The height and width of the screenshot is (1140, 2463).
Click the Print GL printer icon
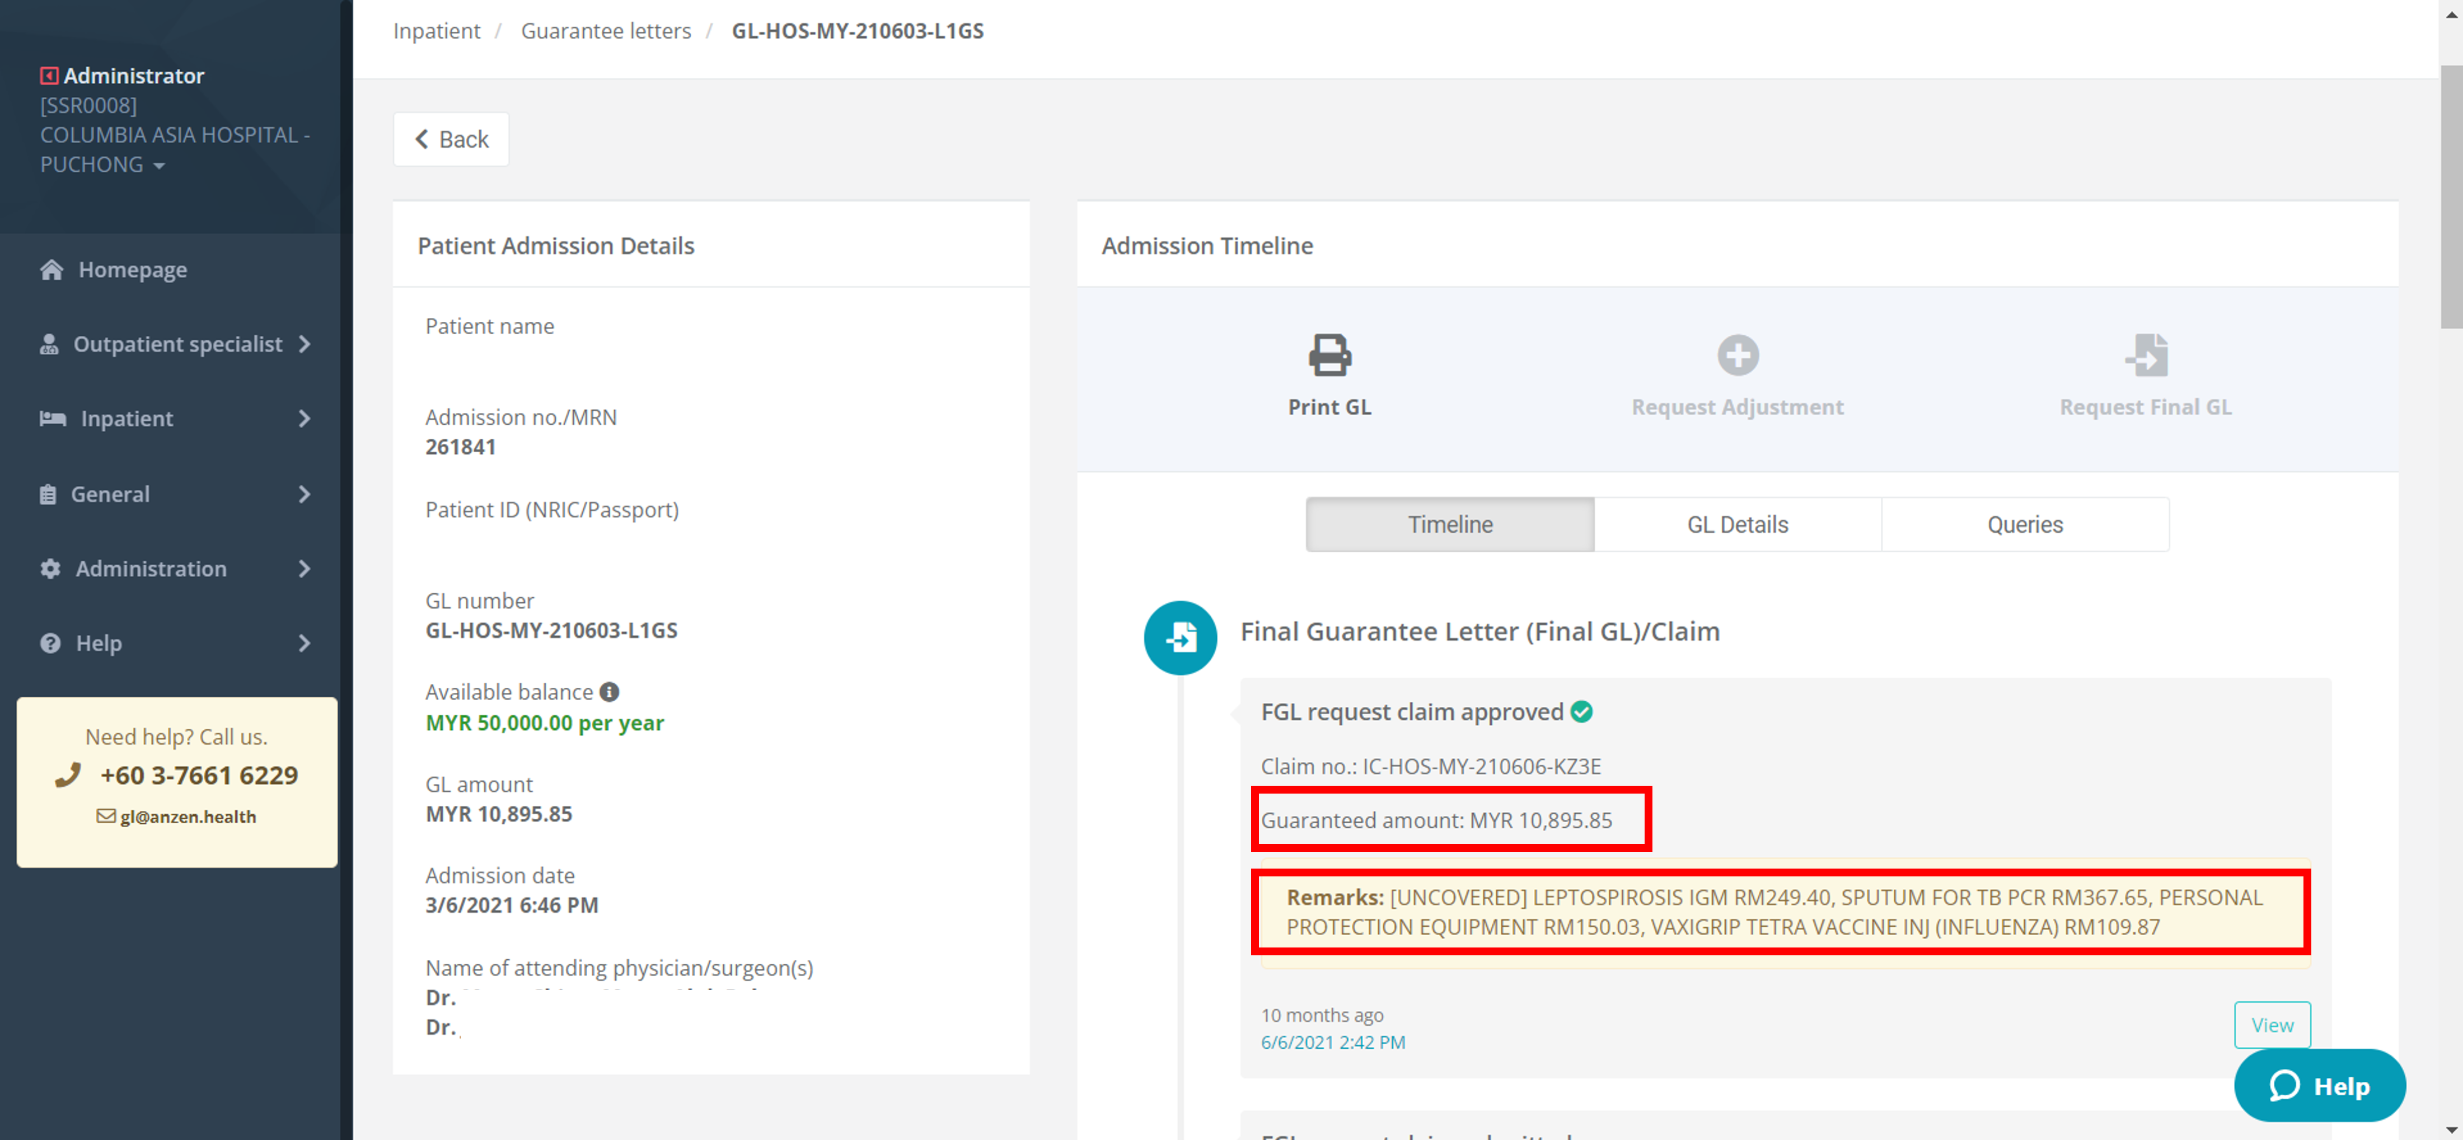(x=1329, y=354)
